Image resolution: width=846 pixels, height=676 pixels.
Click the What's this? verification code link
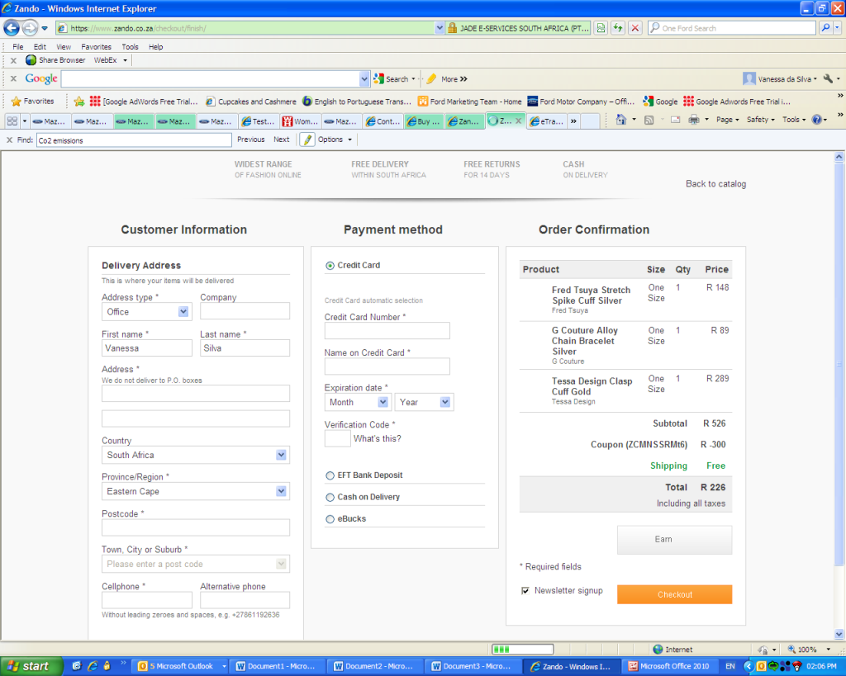coord(377,439)
